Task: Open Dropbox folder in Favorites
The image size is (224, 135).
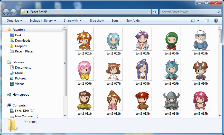Action: 21,46
